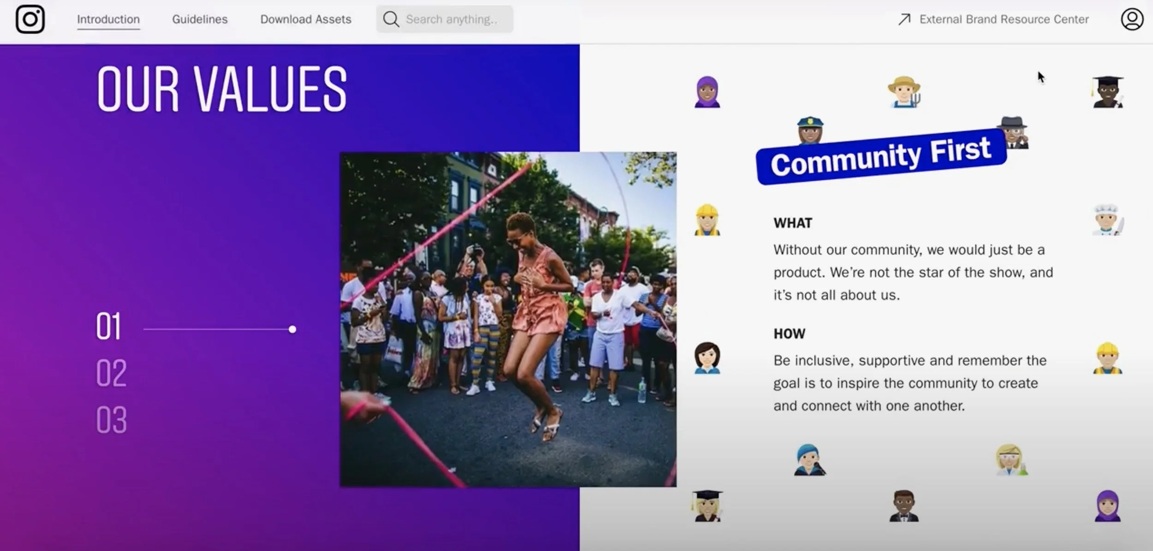Click the singer emoji with microphone
Screen dimensions: 1153x551
point(809,460)
